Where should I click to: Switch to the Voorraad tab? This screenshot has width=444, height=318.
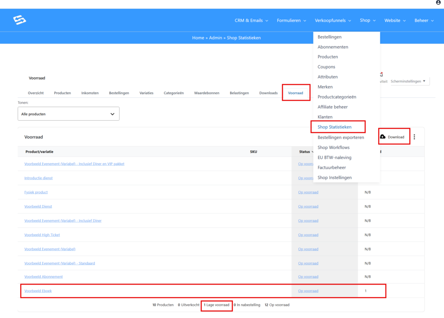click(295, 93)
